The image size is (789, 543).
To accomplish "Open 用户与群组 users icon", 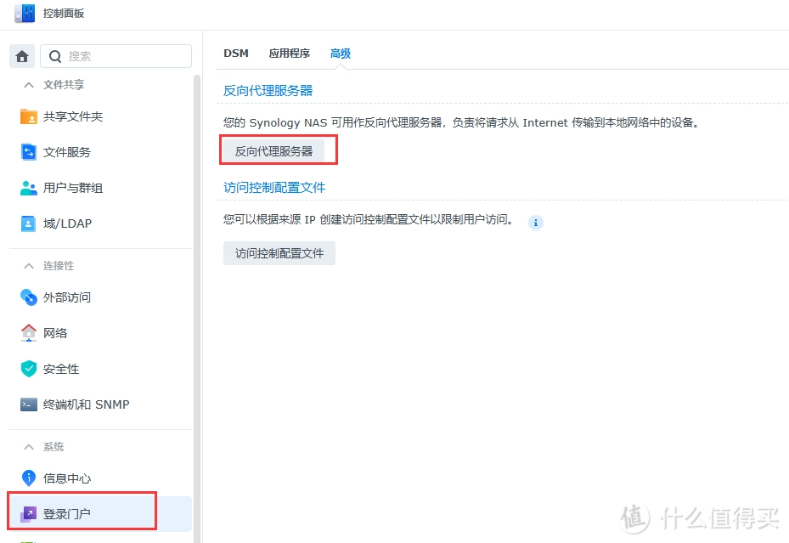I will point(29,188).
